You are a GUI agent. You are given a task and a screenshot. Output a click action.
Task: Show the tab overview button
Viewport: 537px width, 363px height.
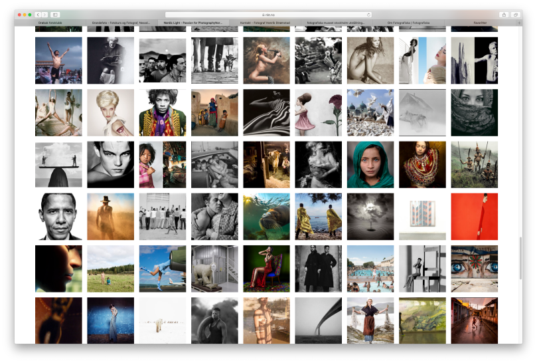(x=514, y=15)
